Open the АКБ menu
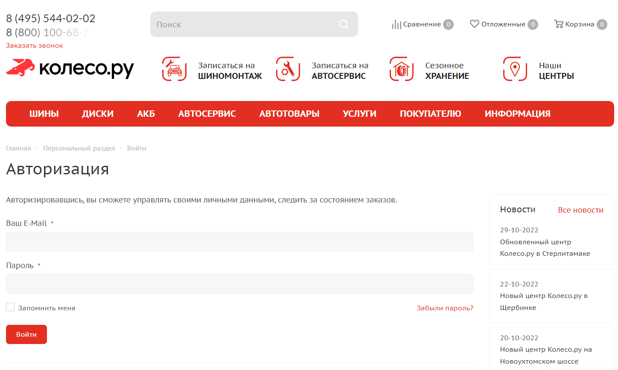Viewport: 618px width, 370px height. pos(146,114)
